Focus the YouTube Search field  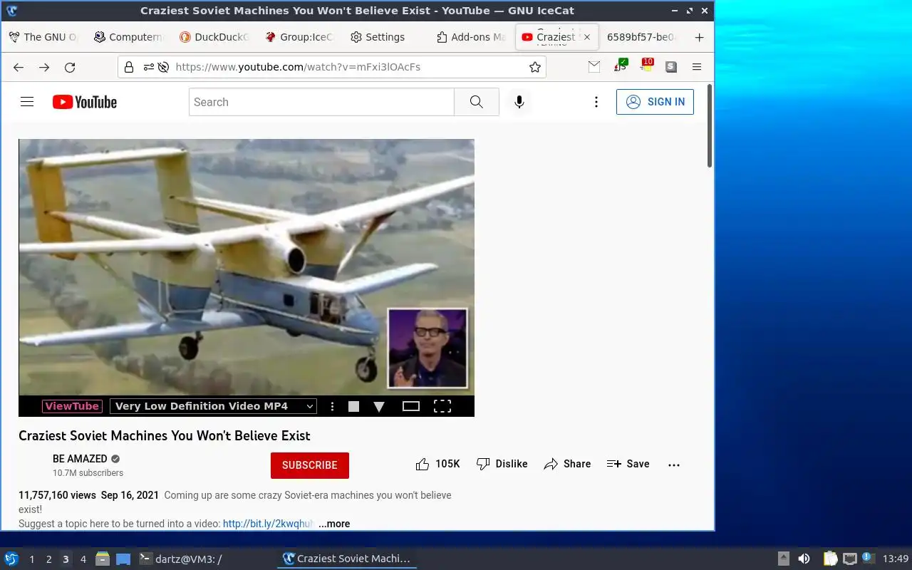point(321,102)
